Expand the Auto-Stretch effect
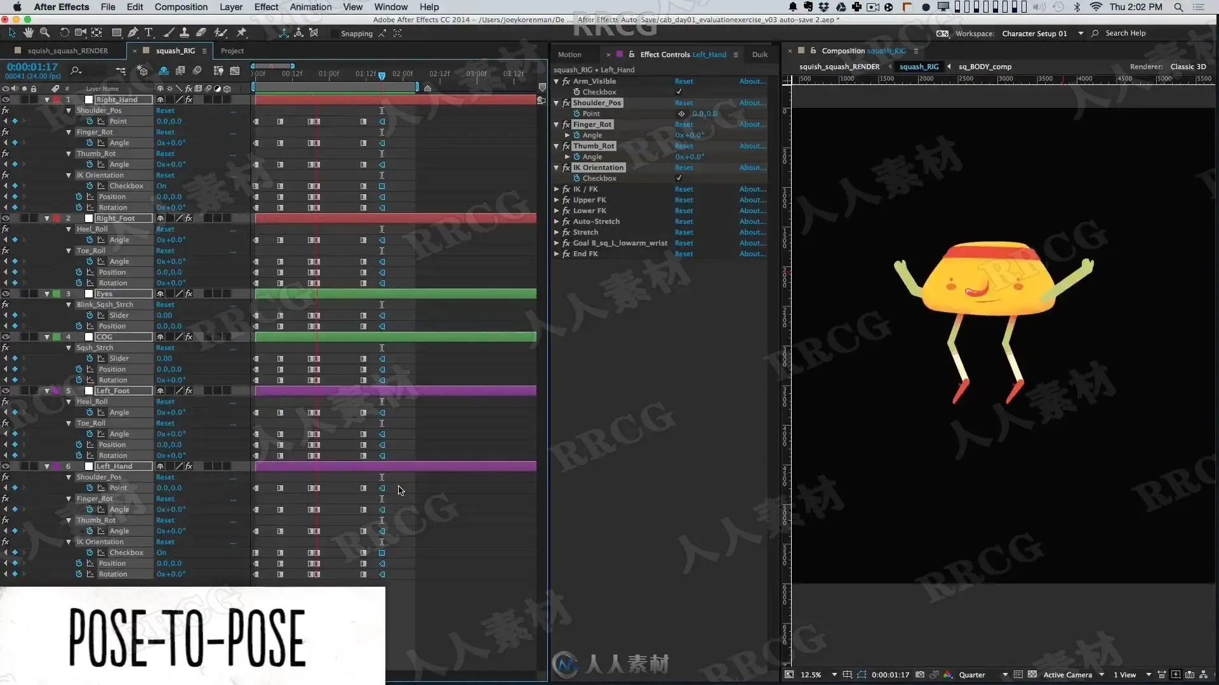The height and width of the screenshot is (685, 1219). (557, 221)
